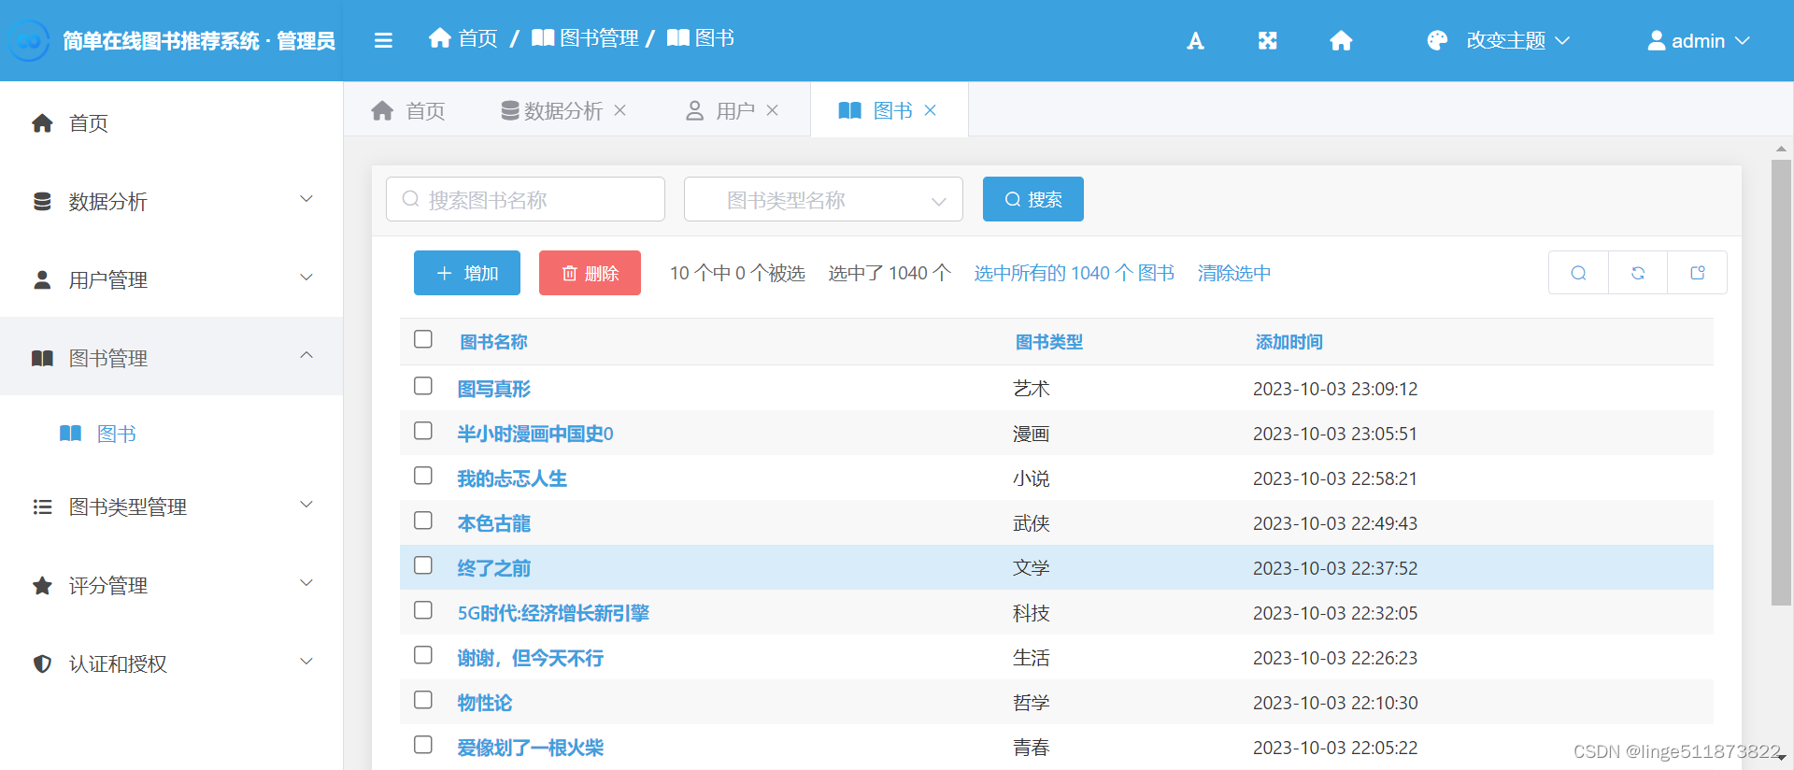Sort by 图书名称 column header

[x=493, y=342]
